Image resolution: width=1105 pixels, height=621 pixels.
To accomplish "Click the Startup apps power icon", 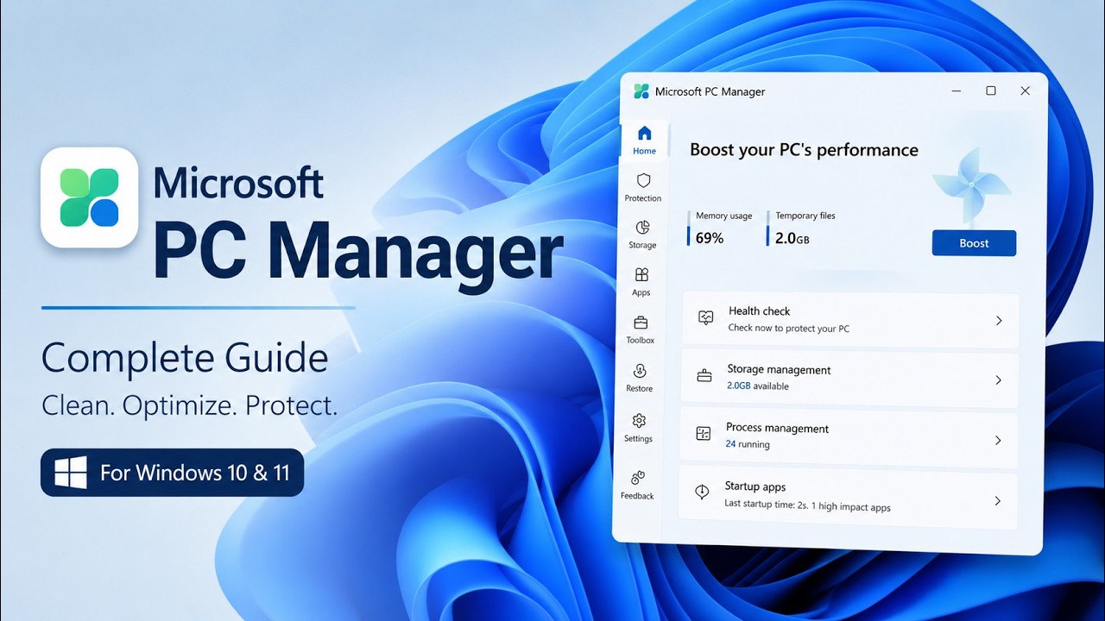I will (x=702, y=492).
